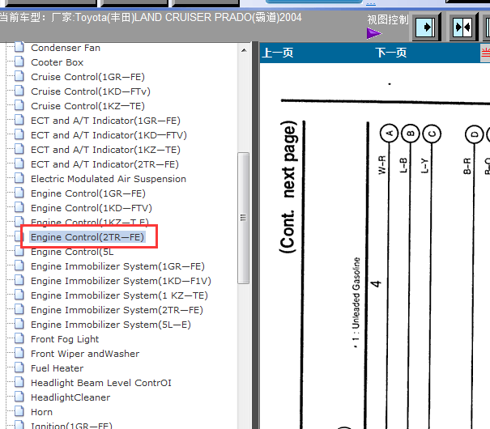Screen dimensions: 490x429
Task: Open Engine Immobilizer System(1KD—F1V)
Action: coord(121,281)
